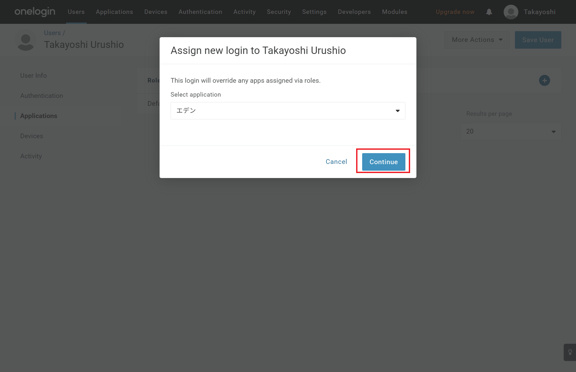This screenshot has height=372, width=576.
Task: Open the Results per page dropdown
Action: [510, 131]
